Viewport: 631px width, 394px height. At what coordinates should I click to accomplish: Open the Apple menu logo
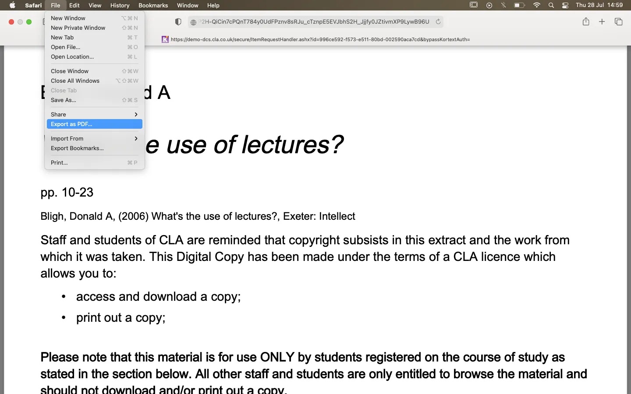12,5
